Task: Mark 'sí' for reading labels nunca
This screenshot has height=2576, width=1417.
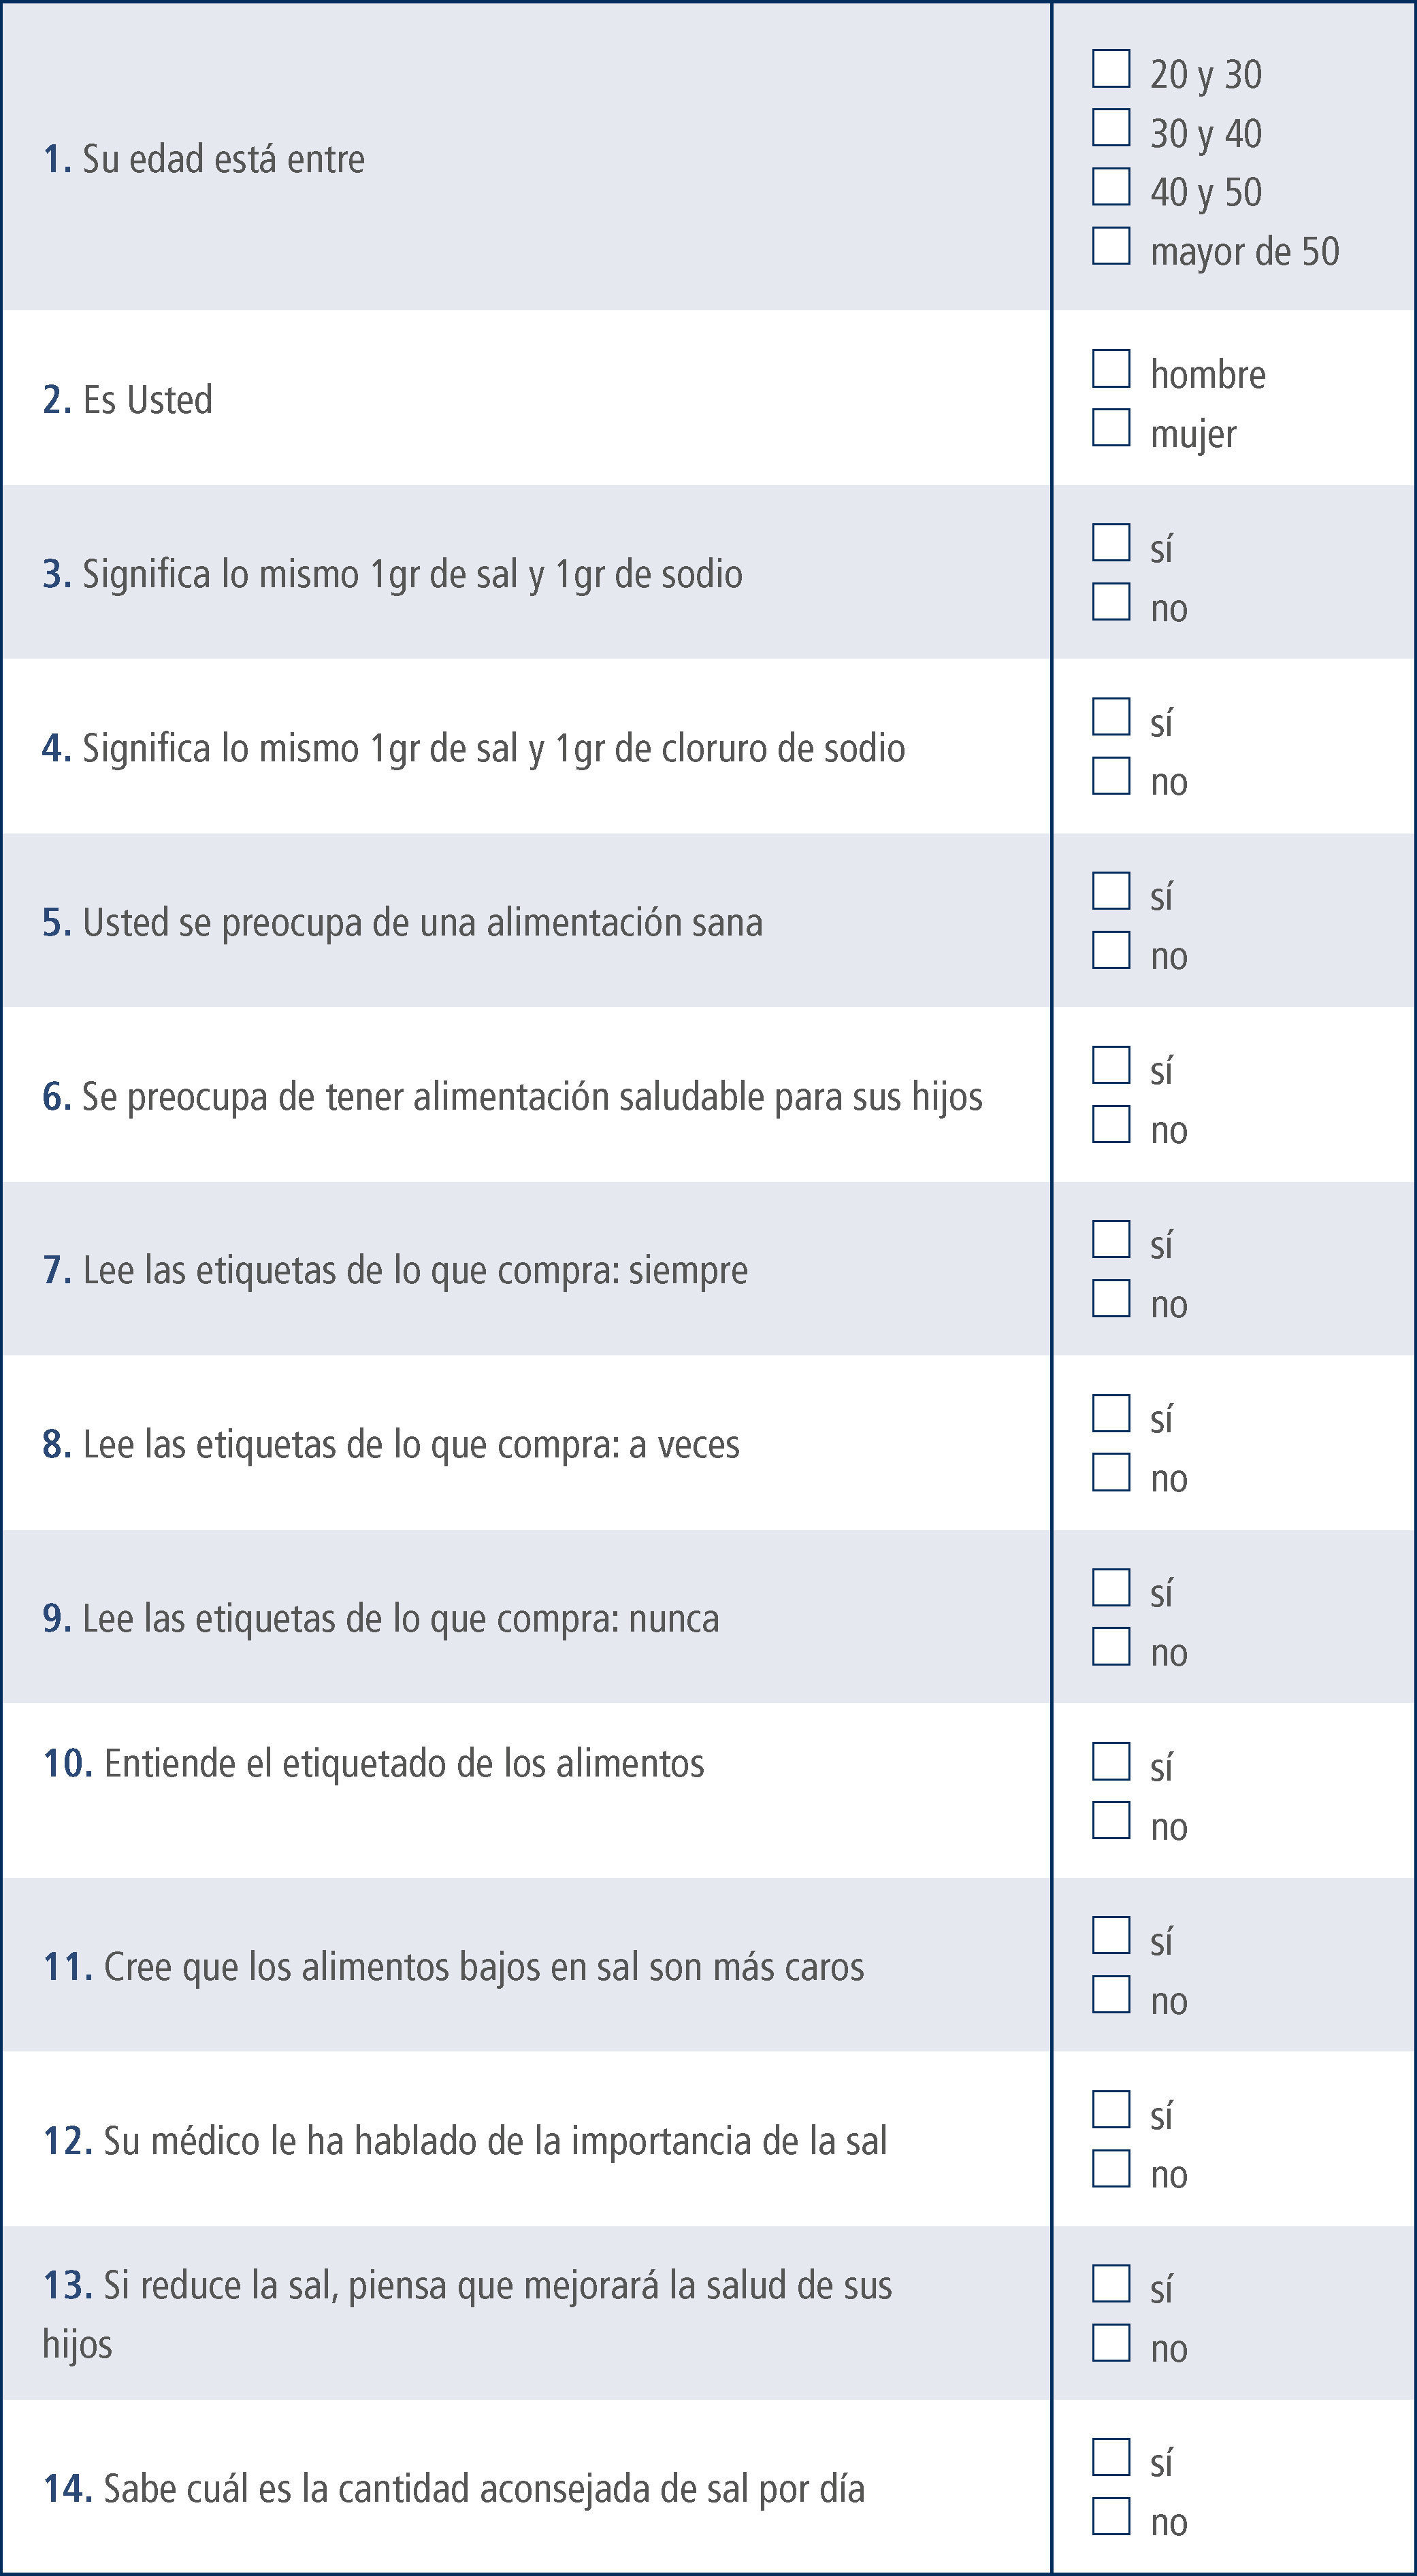Action: point(1111,1587)
